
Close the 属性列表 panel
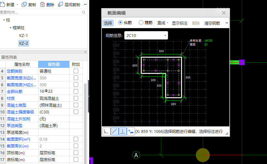(85, 52)
